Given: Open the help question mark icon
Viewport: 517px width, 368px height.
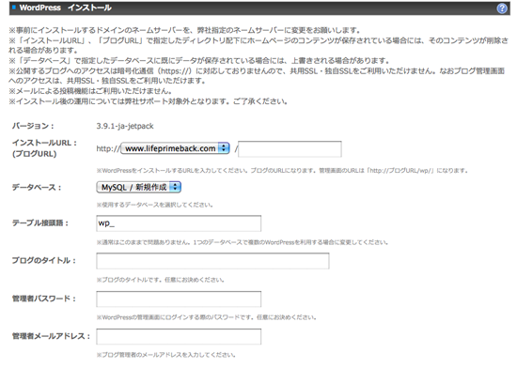Looking at the screenshot, I should click(x=502, y=8).
